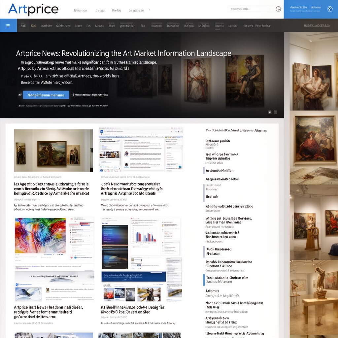Open the colorful abstract painting thumbnail
This screenshot has width=338, height=338.
(x=40, y=235)
